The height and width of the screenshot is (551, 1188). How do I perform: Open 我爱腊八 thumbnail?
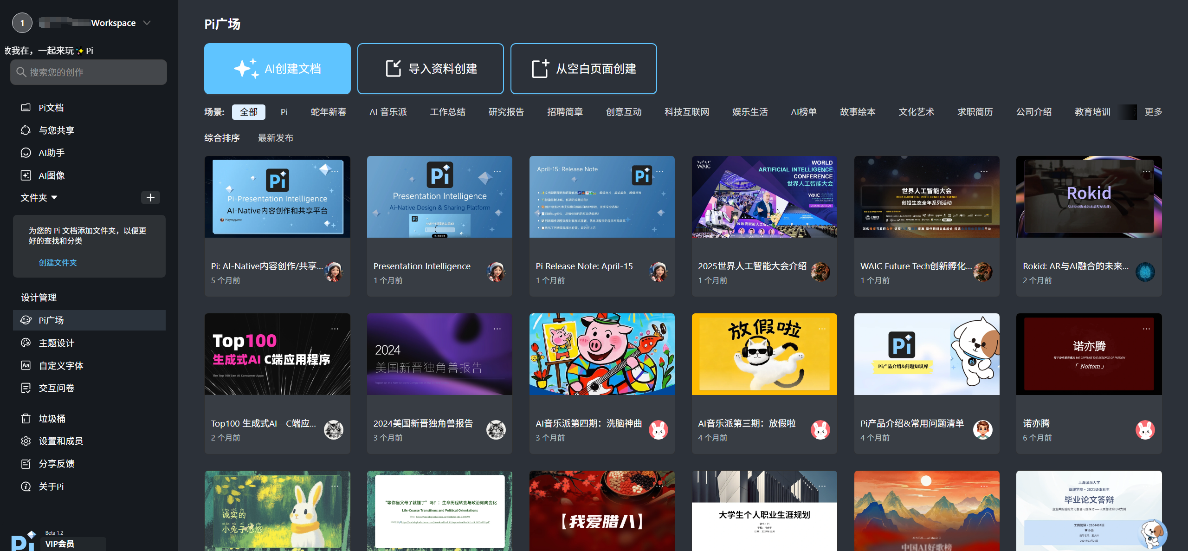tap(602, 511)
